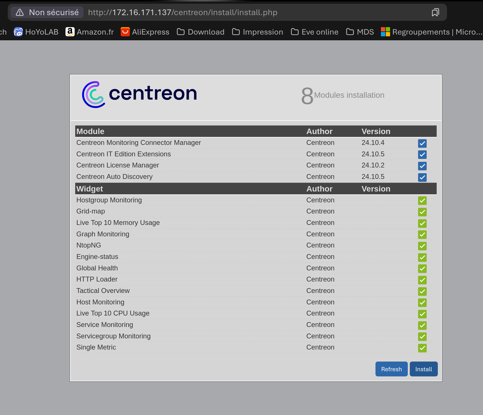Click the Live Top 10 CPU Usage name
The width and height of the screenshot is (483, 415).
pos(113,313)
